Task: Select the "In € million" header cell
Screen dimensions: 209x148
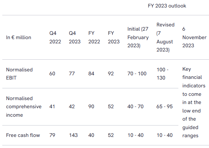Action: (19, 37)
